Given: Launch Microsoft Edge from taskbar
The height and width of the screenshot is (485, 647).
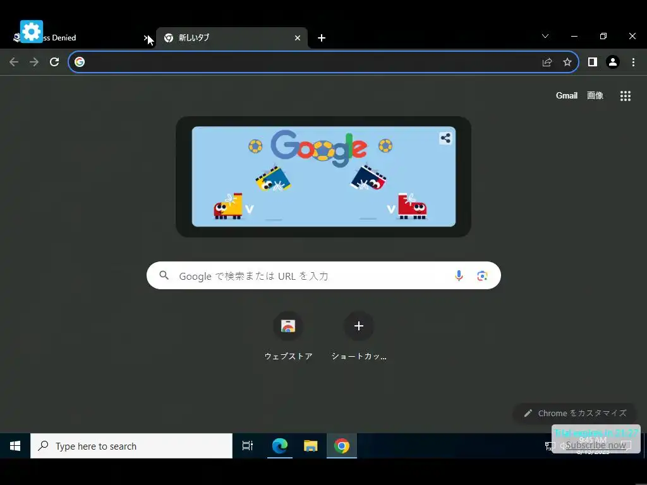Looking at the screenshot, I should tap(280, 446).
